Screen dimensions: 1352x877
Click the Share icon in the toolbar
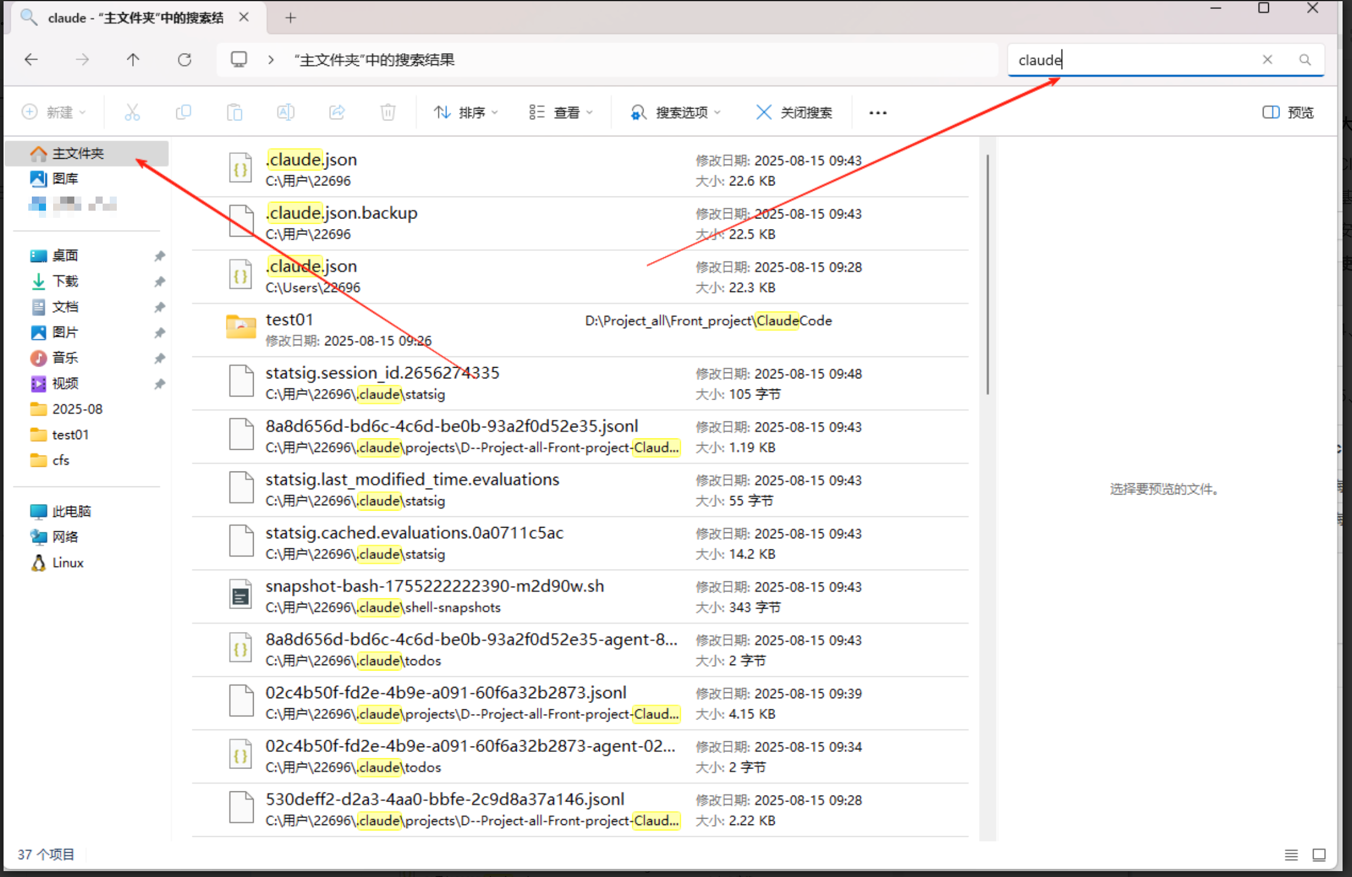337,112
